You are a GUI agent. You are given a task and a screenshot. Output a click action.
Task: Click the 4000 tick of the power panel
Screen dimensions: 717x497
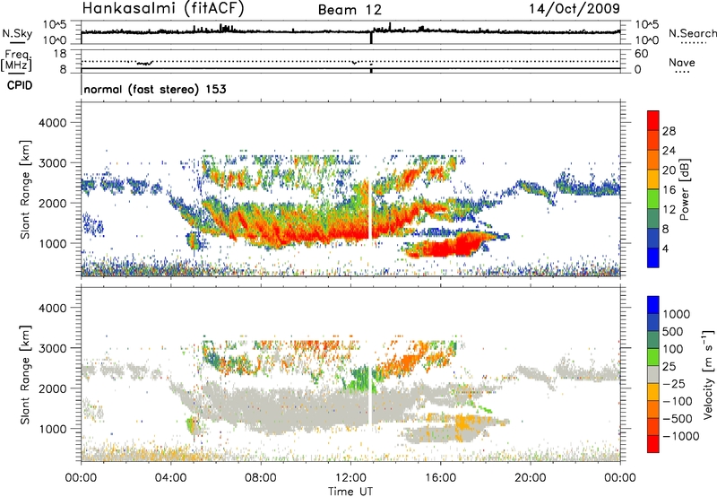52,123
